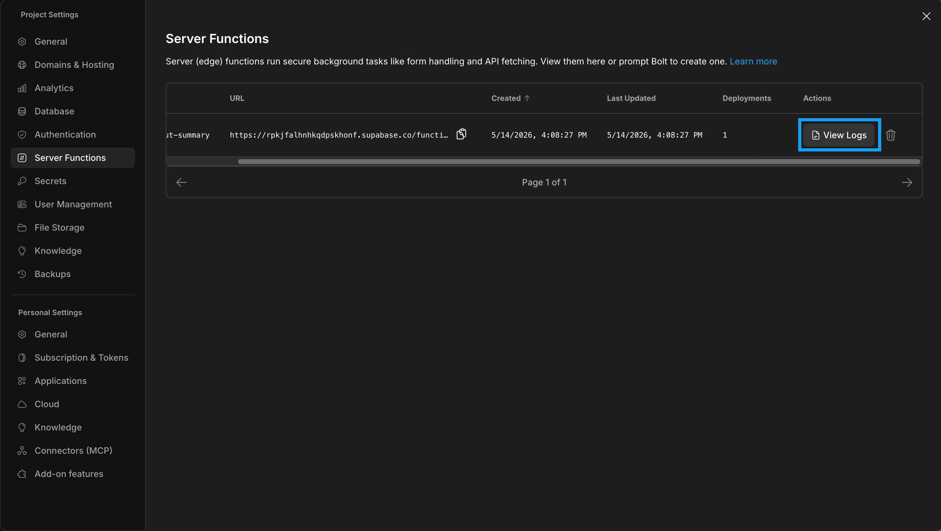Click the Subscription & Tokens coin icon

pos(22,358)
